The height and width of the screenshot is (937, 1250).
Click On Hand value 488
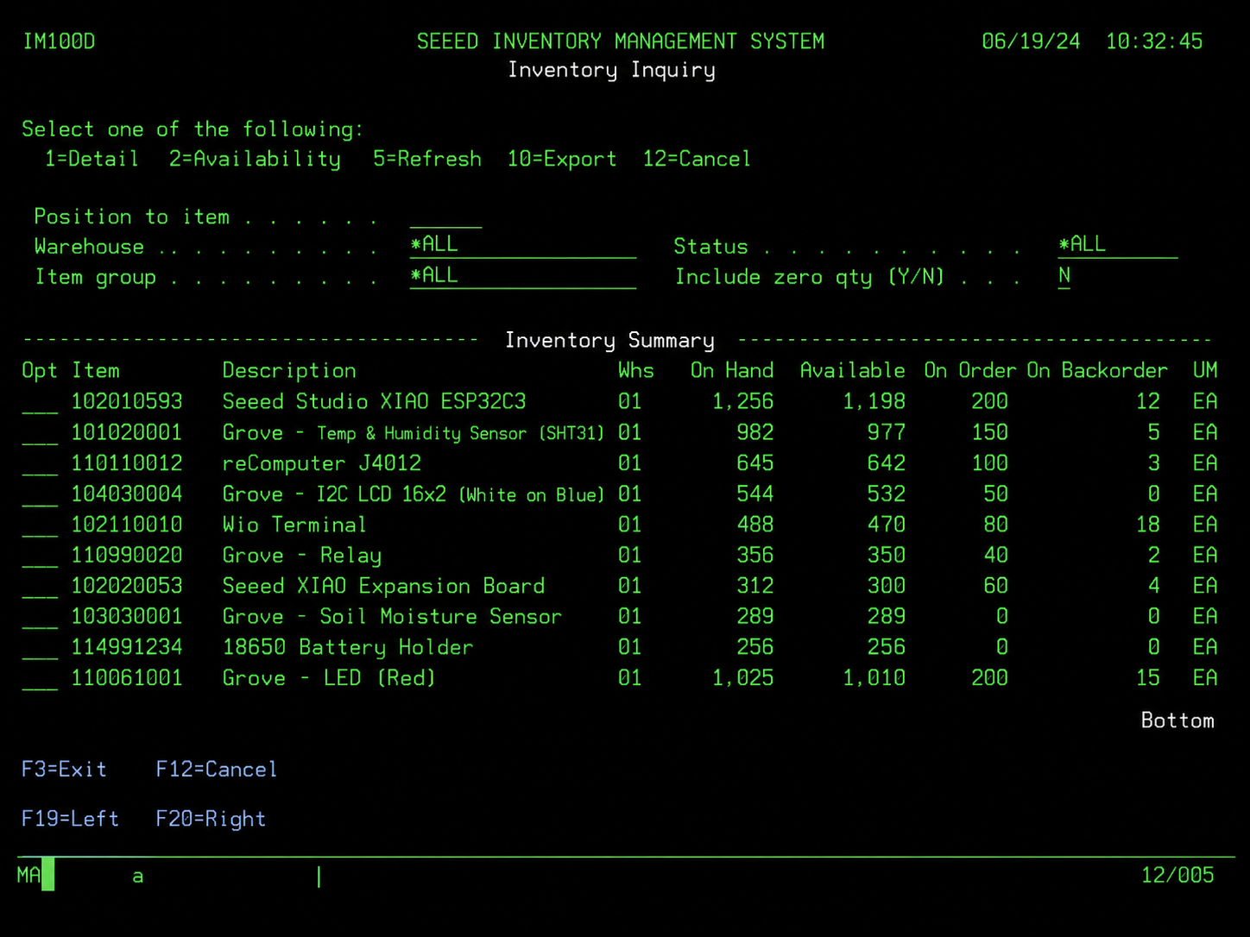click(x=755, y=525)
